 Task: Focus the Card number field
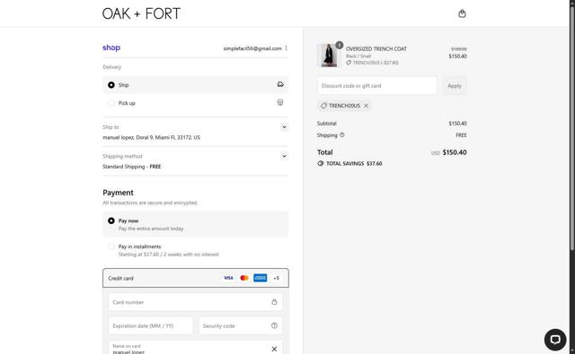(196, 302)
